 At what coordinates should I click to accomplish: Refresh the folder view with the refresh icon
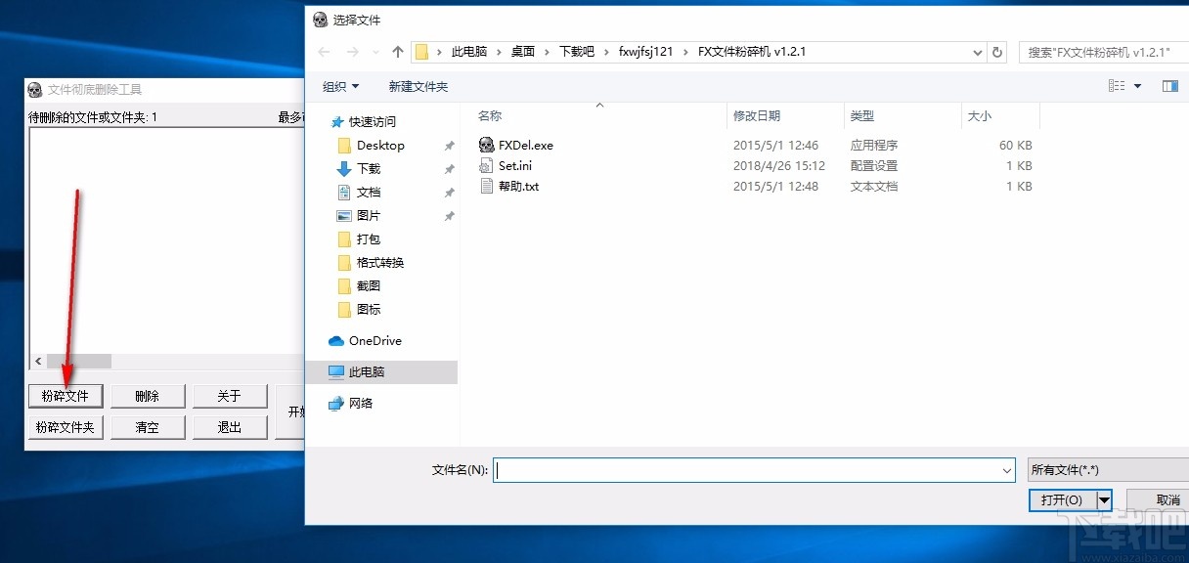[x=996, y=52]
